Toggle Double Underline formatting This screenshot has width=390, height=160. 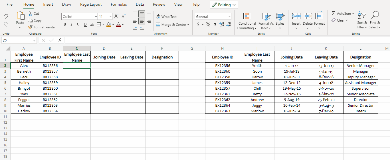85,24
